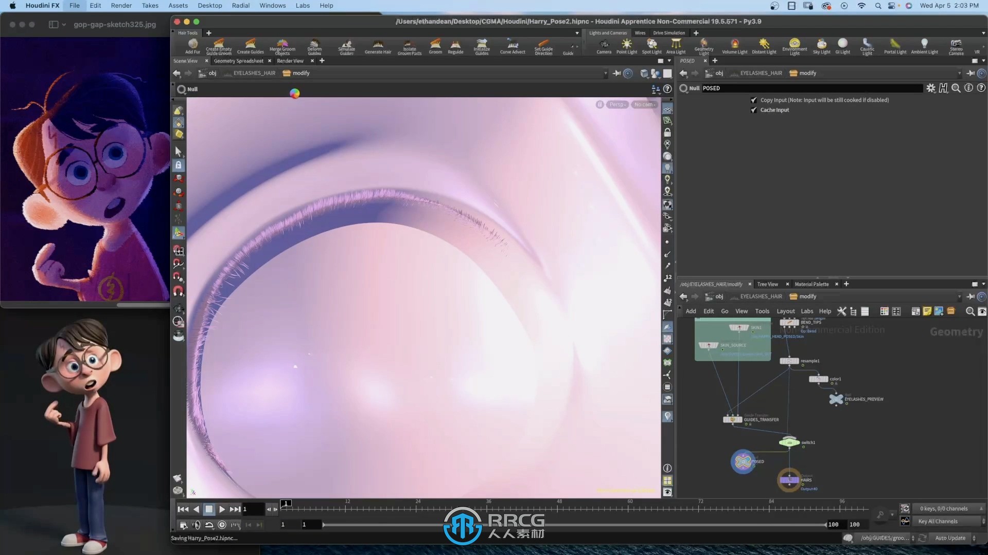Open the Layout menu in the network editor
This screenshot has width=988, height=555.
785,311
